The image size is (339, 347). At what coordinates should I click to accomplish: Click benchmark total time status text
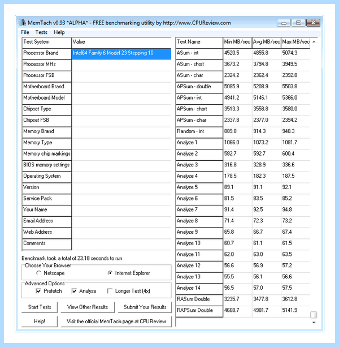72,258
